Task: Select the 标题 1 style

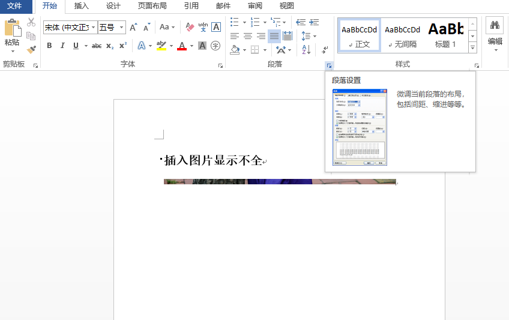Action: (446, 35)
